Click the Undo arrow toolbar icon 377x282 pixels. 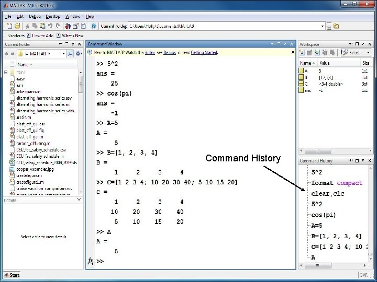[x=50, y=26]
